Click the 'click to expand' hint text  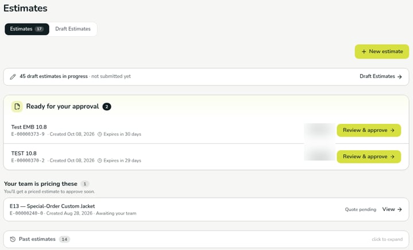(387, 239)
